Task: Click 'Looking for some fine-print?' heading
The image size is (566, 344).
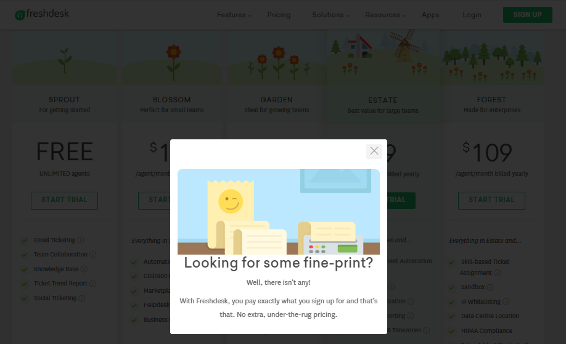Action: [x=278, y=263]
